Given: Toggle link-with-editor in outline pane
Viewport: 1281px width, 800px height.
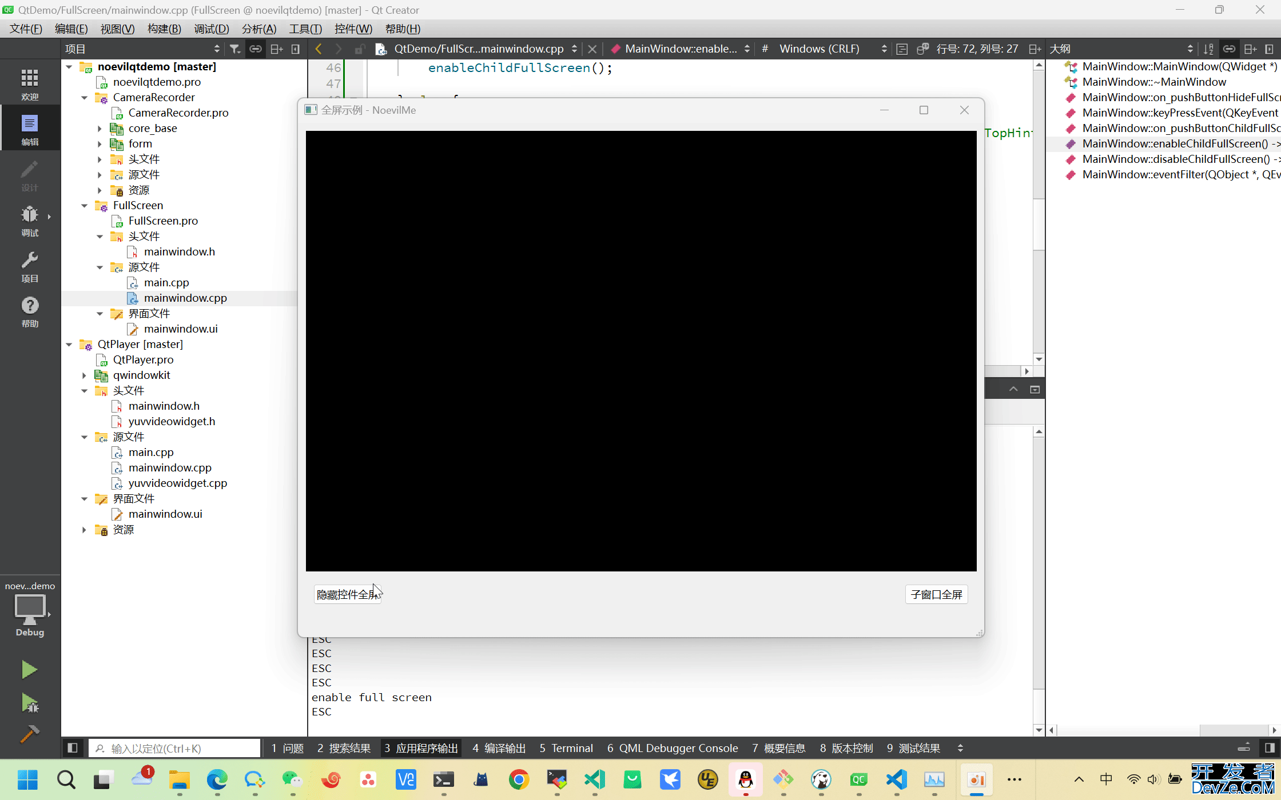Looking at the screenshot, I should click(1229, 49).
